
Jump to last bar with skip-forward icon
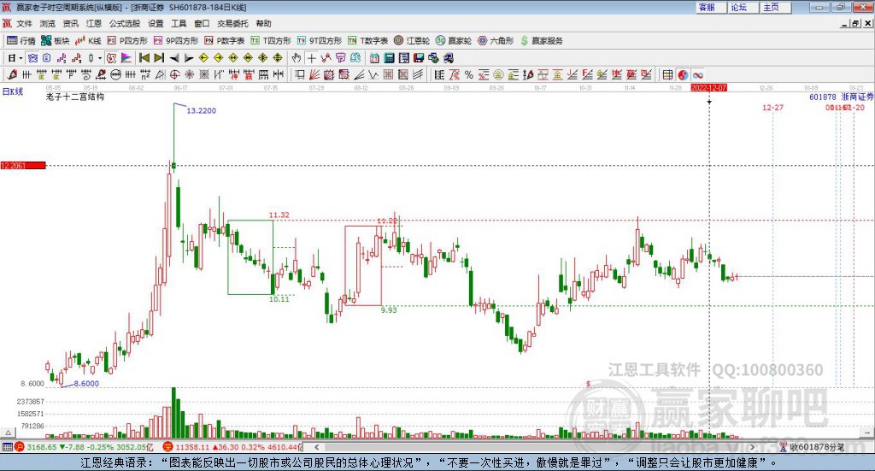[159, 58]
